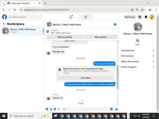Expand Customize chat section
This screenshot has height=119, width=159.
(138, 50)
